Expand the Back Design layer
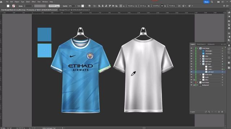This screenshot has width=231, height=129. click(x=197, y=82)
